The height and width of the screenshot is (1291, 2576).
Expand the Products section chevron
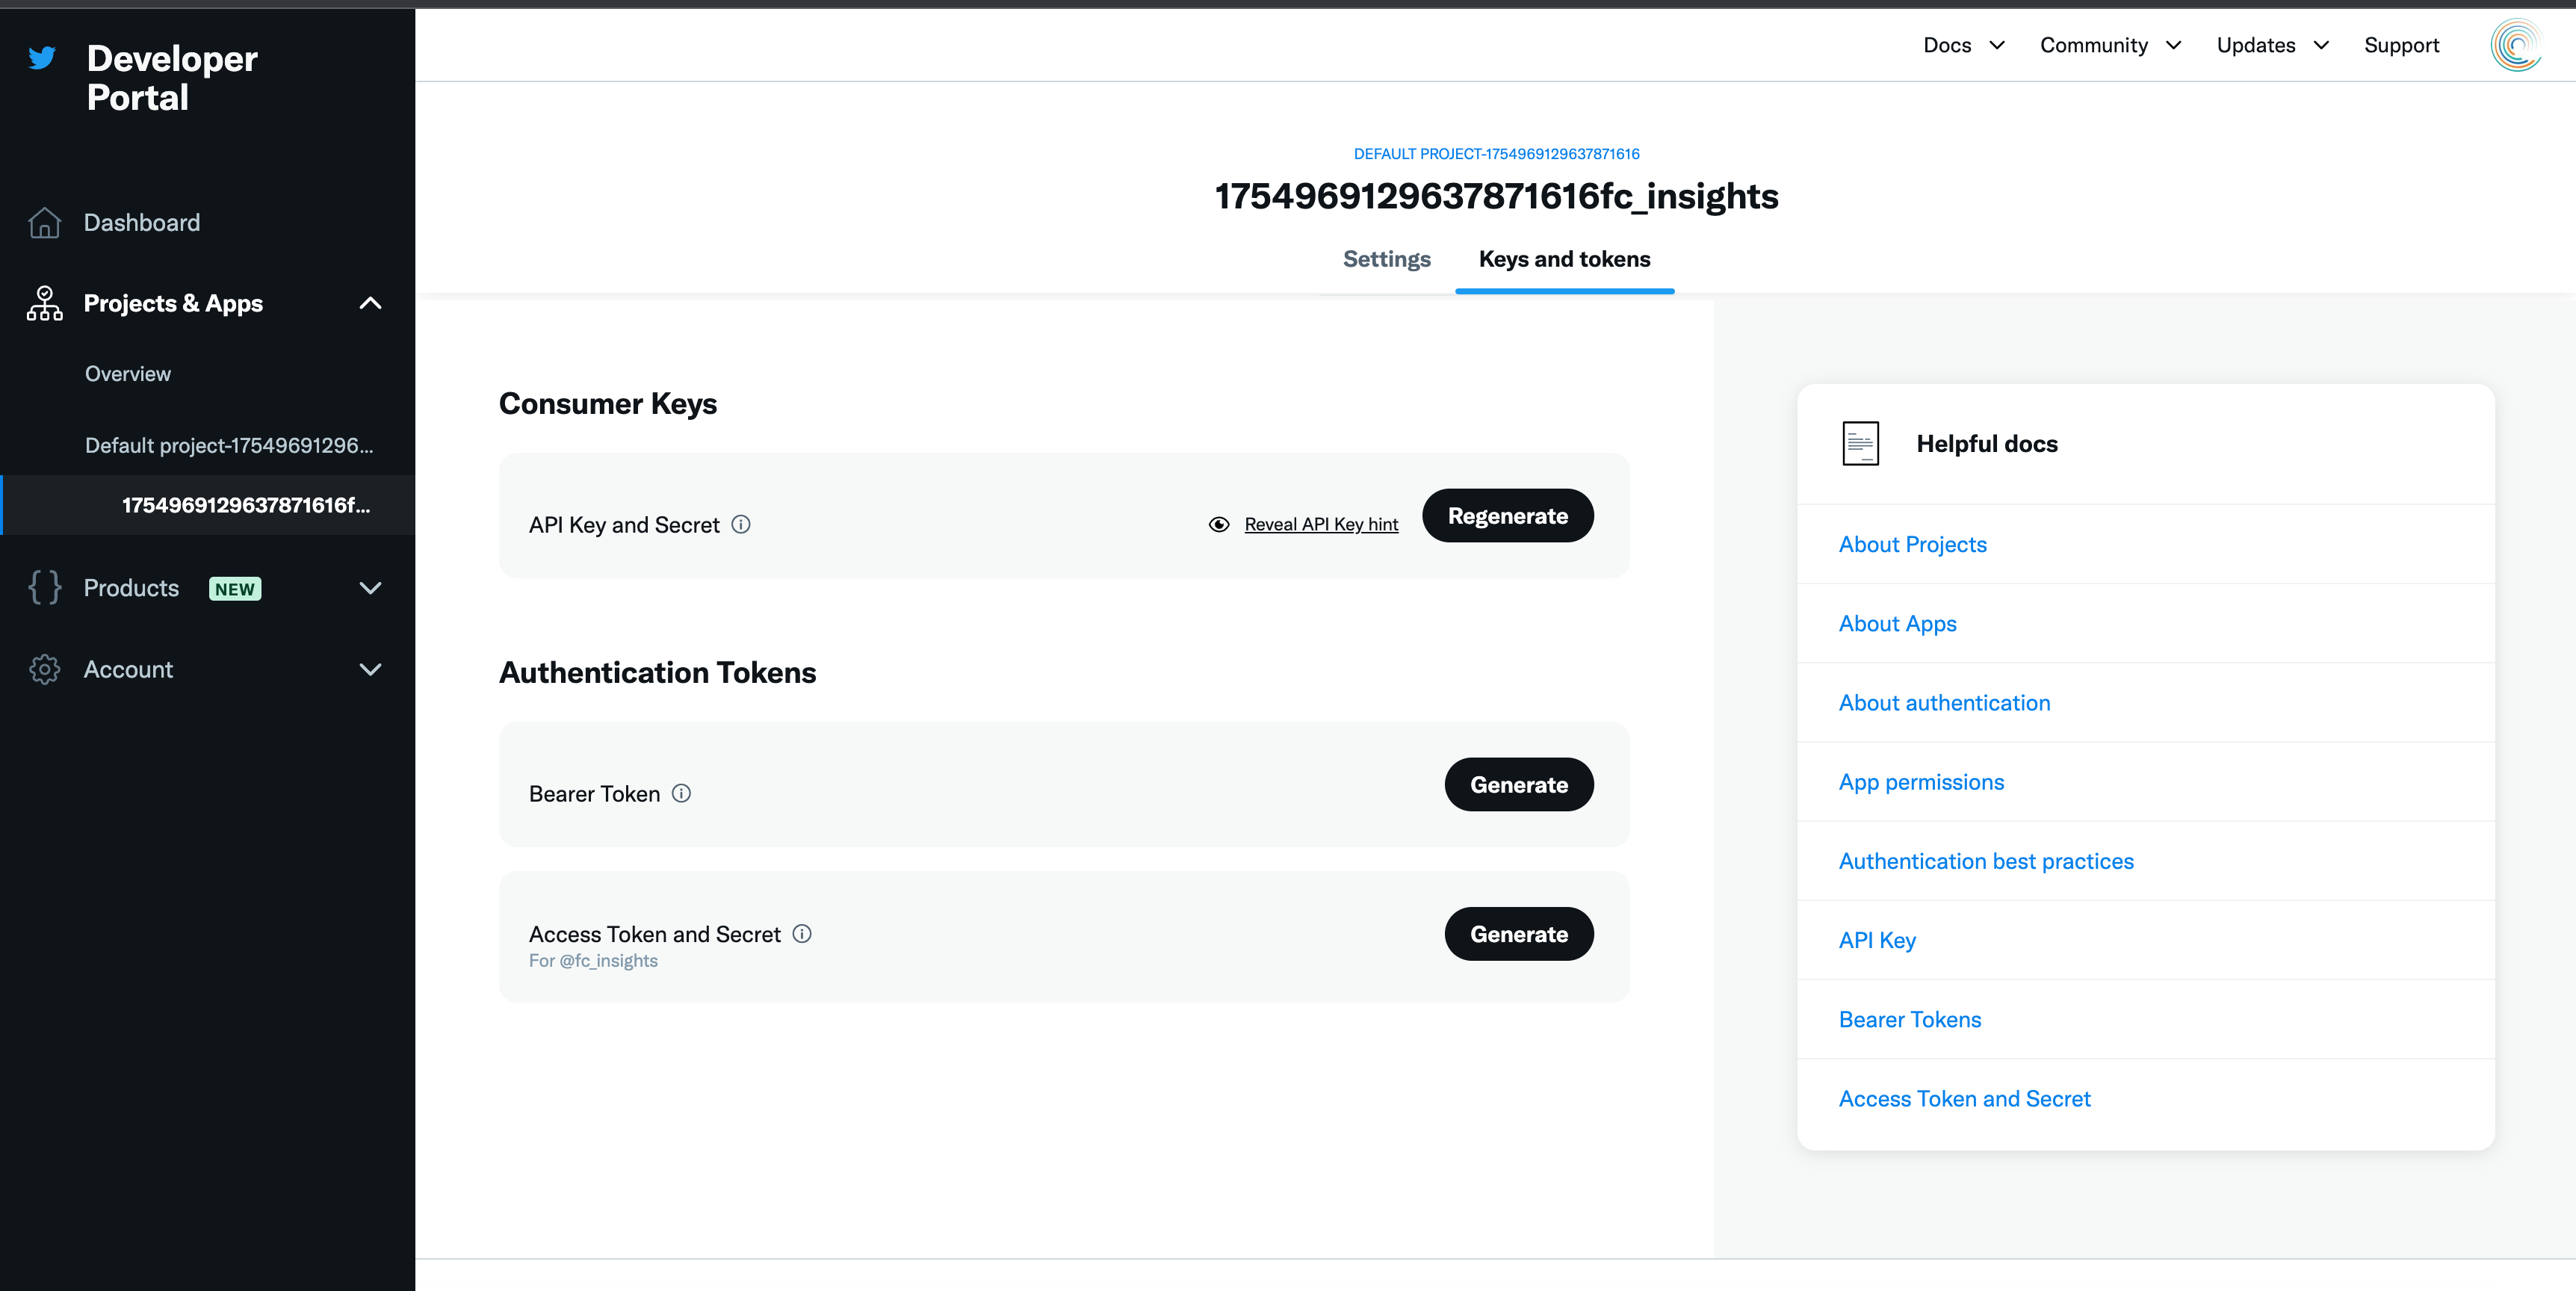click(x=370, y=588)
